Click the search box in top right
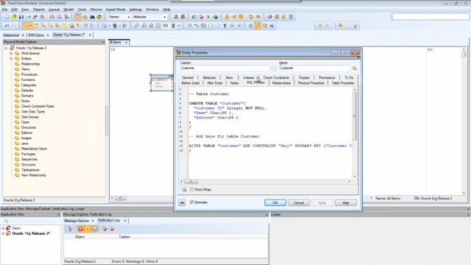 (431, 17)
